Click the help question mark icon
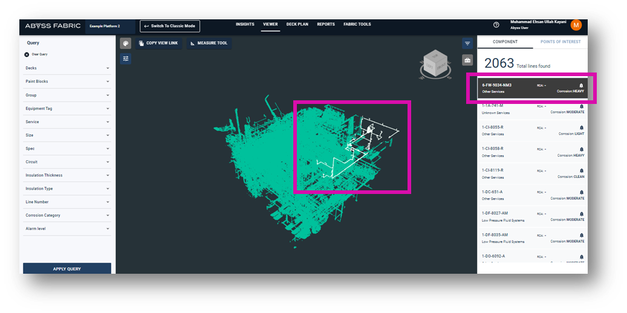627x313 pixels. 496,25
